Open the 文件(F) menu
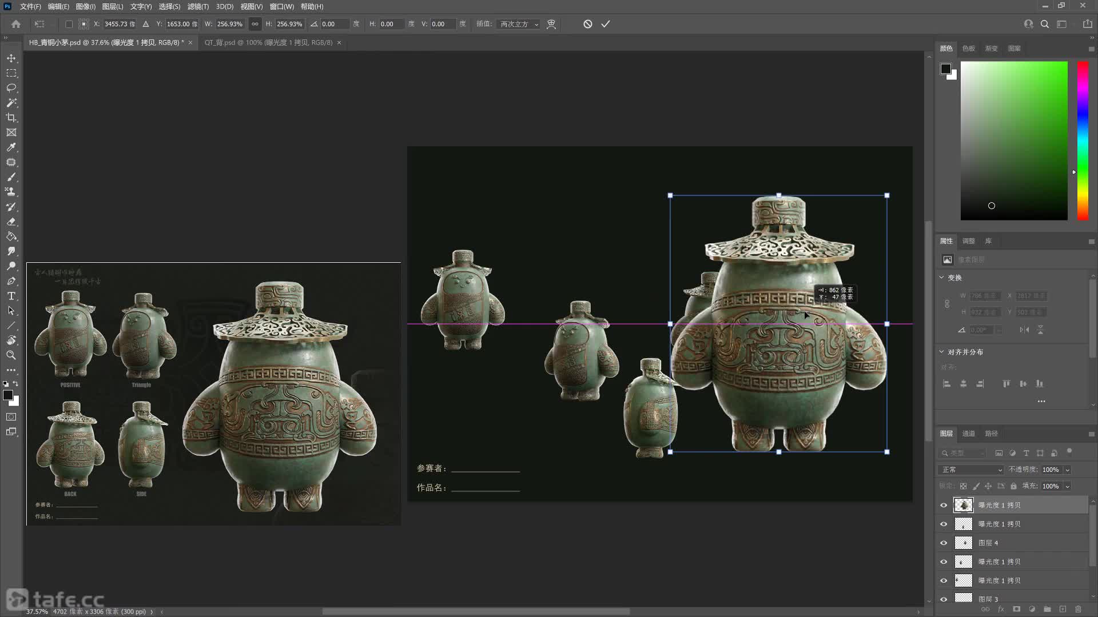The height and width of the screenshot is (617, 1098). 30,6
